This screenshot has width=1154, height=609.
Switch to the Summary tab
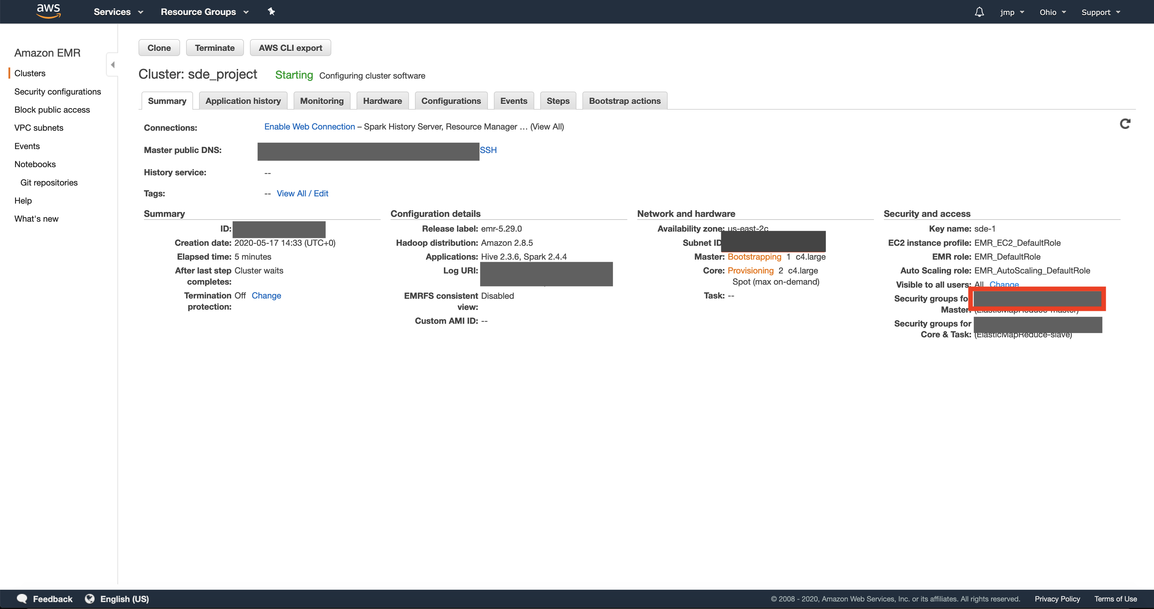(x=167, y=101)
